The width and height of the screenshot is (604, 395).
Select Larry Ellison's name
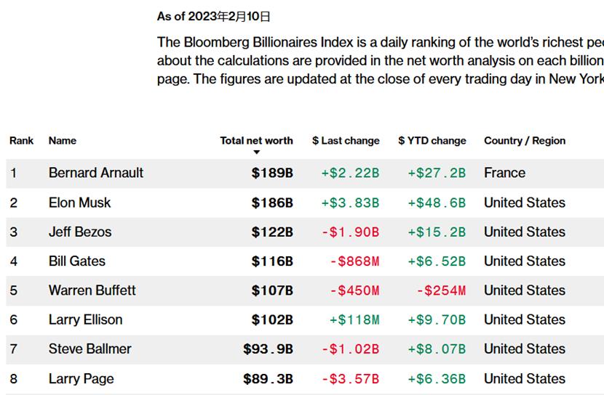click(x=86, y=319)
